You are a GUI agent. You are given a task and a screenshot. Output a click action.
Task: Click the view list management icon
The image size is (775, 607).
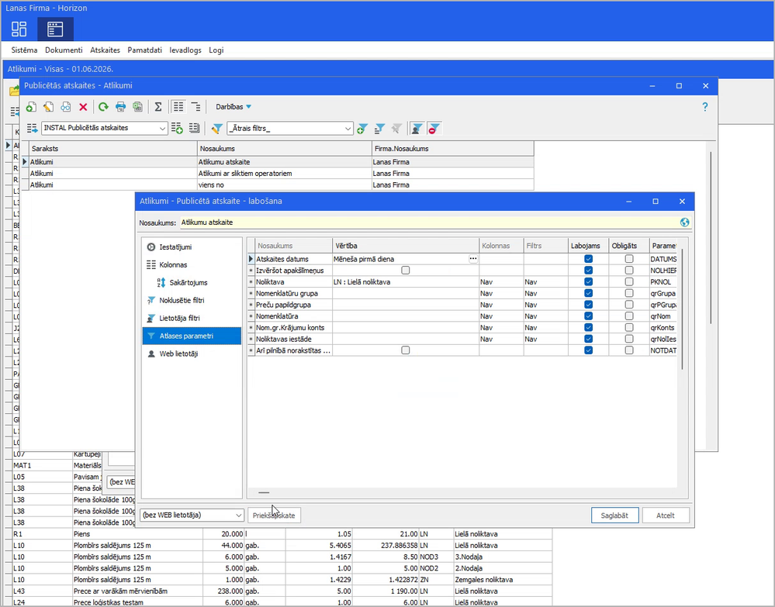[x=194, y=128]
